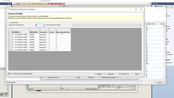Switch to the 06 document tab
174x98 pixels.
pos(17,4)
